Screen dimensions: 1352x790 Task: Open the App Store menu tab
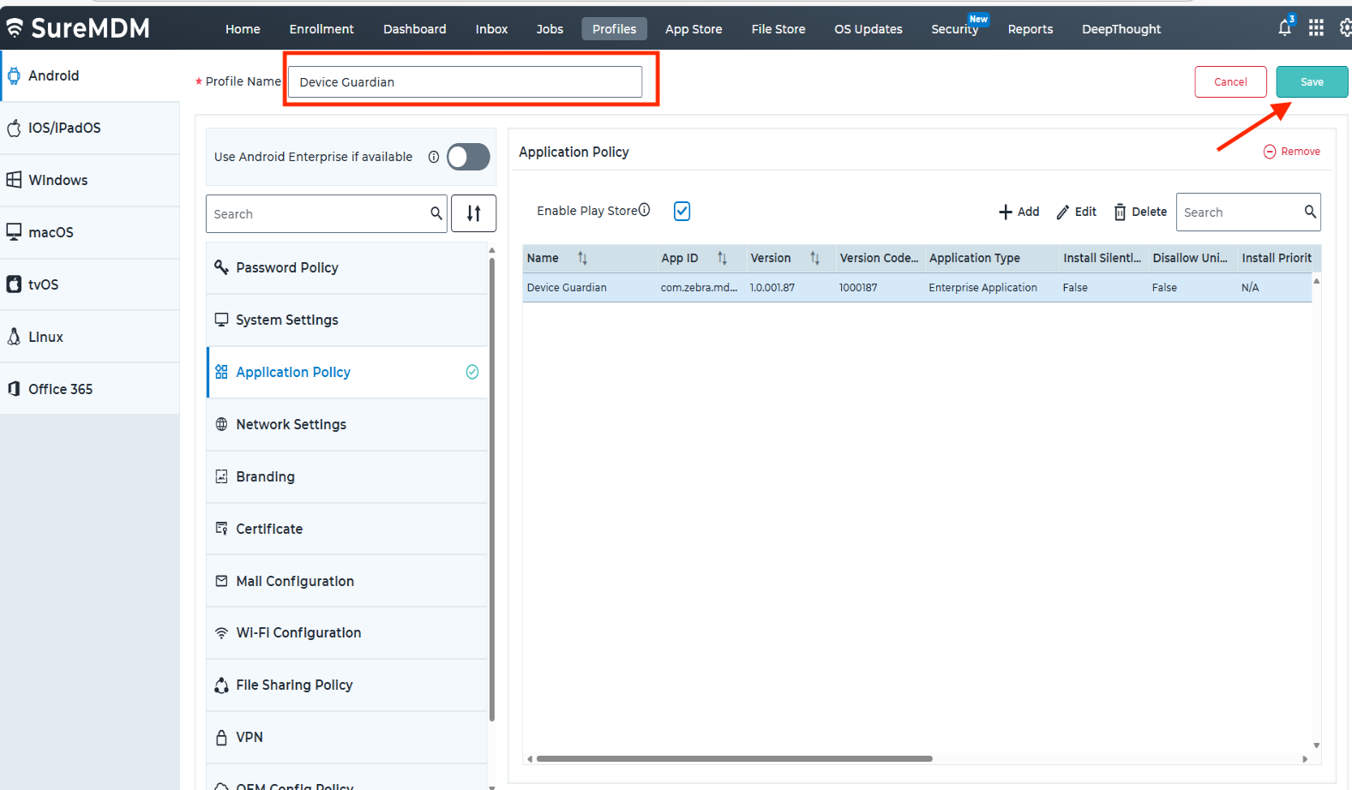[x=693, y=29]
